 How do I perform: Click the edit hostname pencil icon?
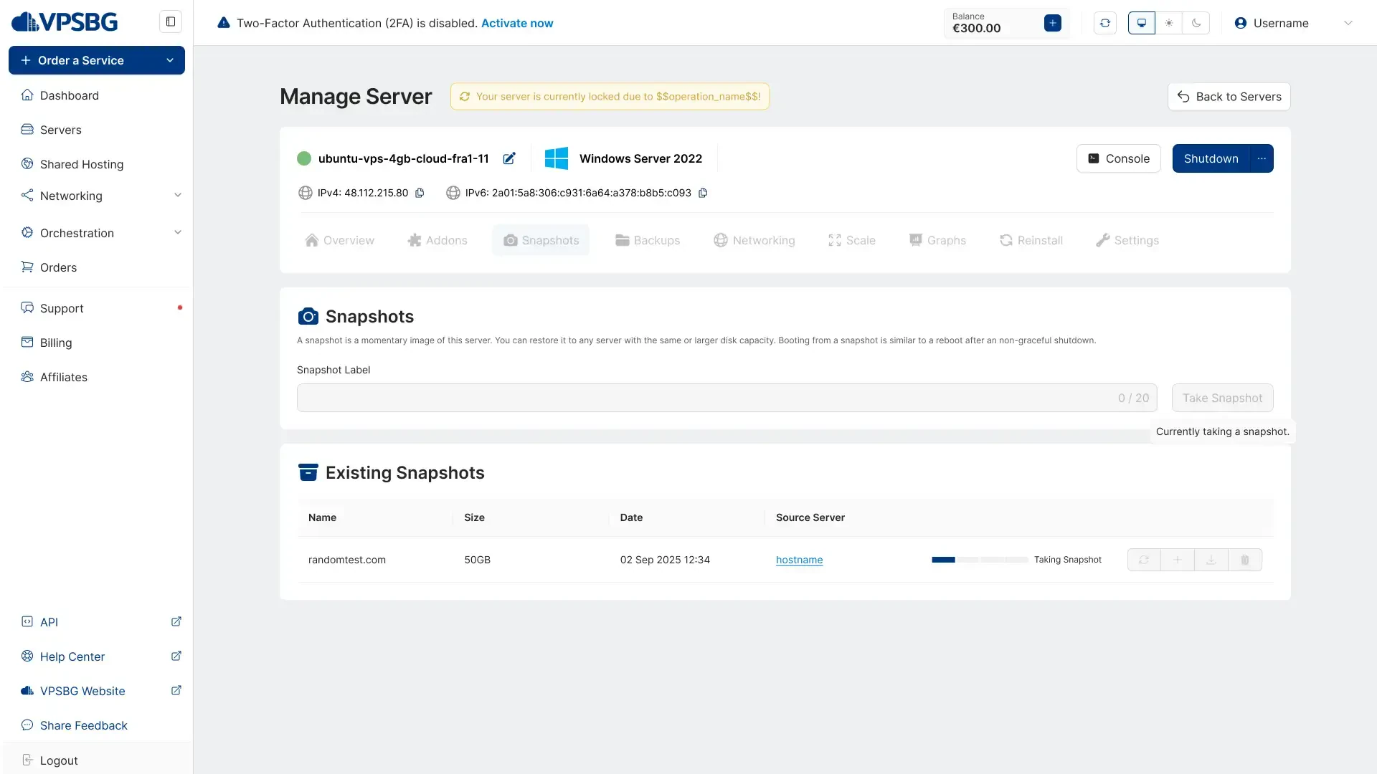pyautogui.click(x=509, y=158)
